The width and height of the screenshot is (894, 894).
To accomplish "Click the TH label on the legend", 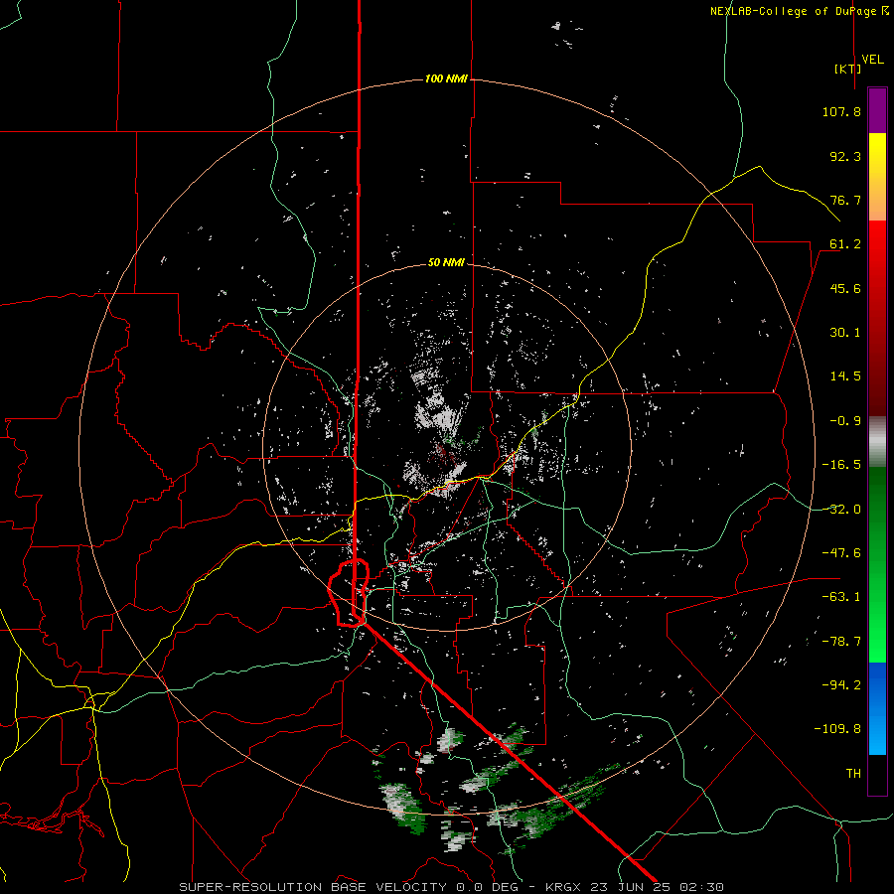I will (853, 773).
